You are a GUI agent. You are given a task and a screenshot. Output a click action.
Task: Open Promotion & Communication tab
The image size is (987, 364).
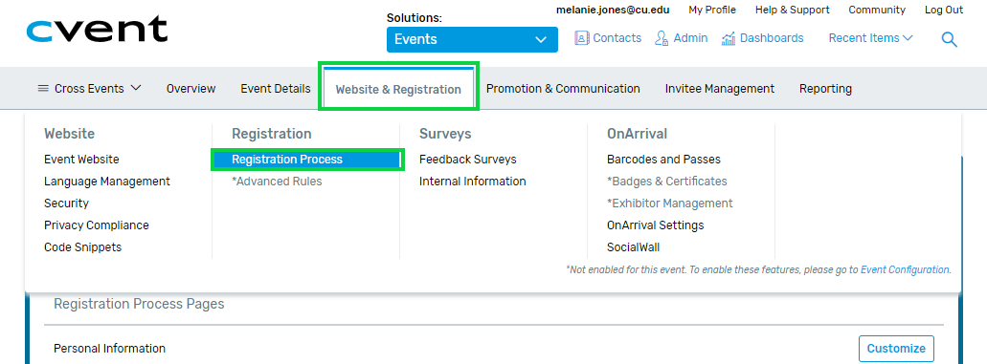coord(563,89)
